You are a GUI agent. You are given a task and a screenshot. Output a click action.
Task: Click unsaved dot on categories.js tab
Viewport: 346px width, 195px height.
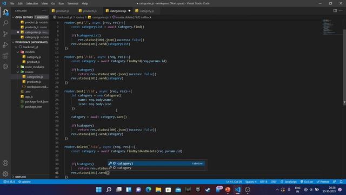pos(129,11)
